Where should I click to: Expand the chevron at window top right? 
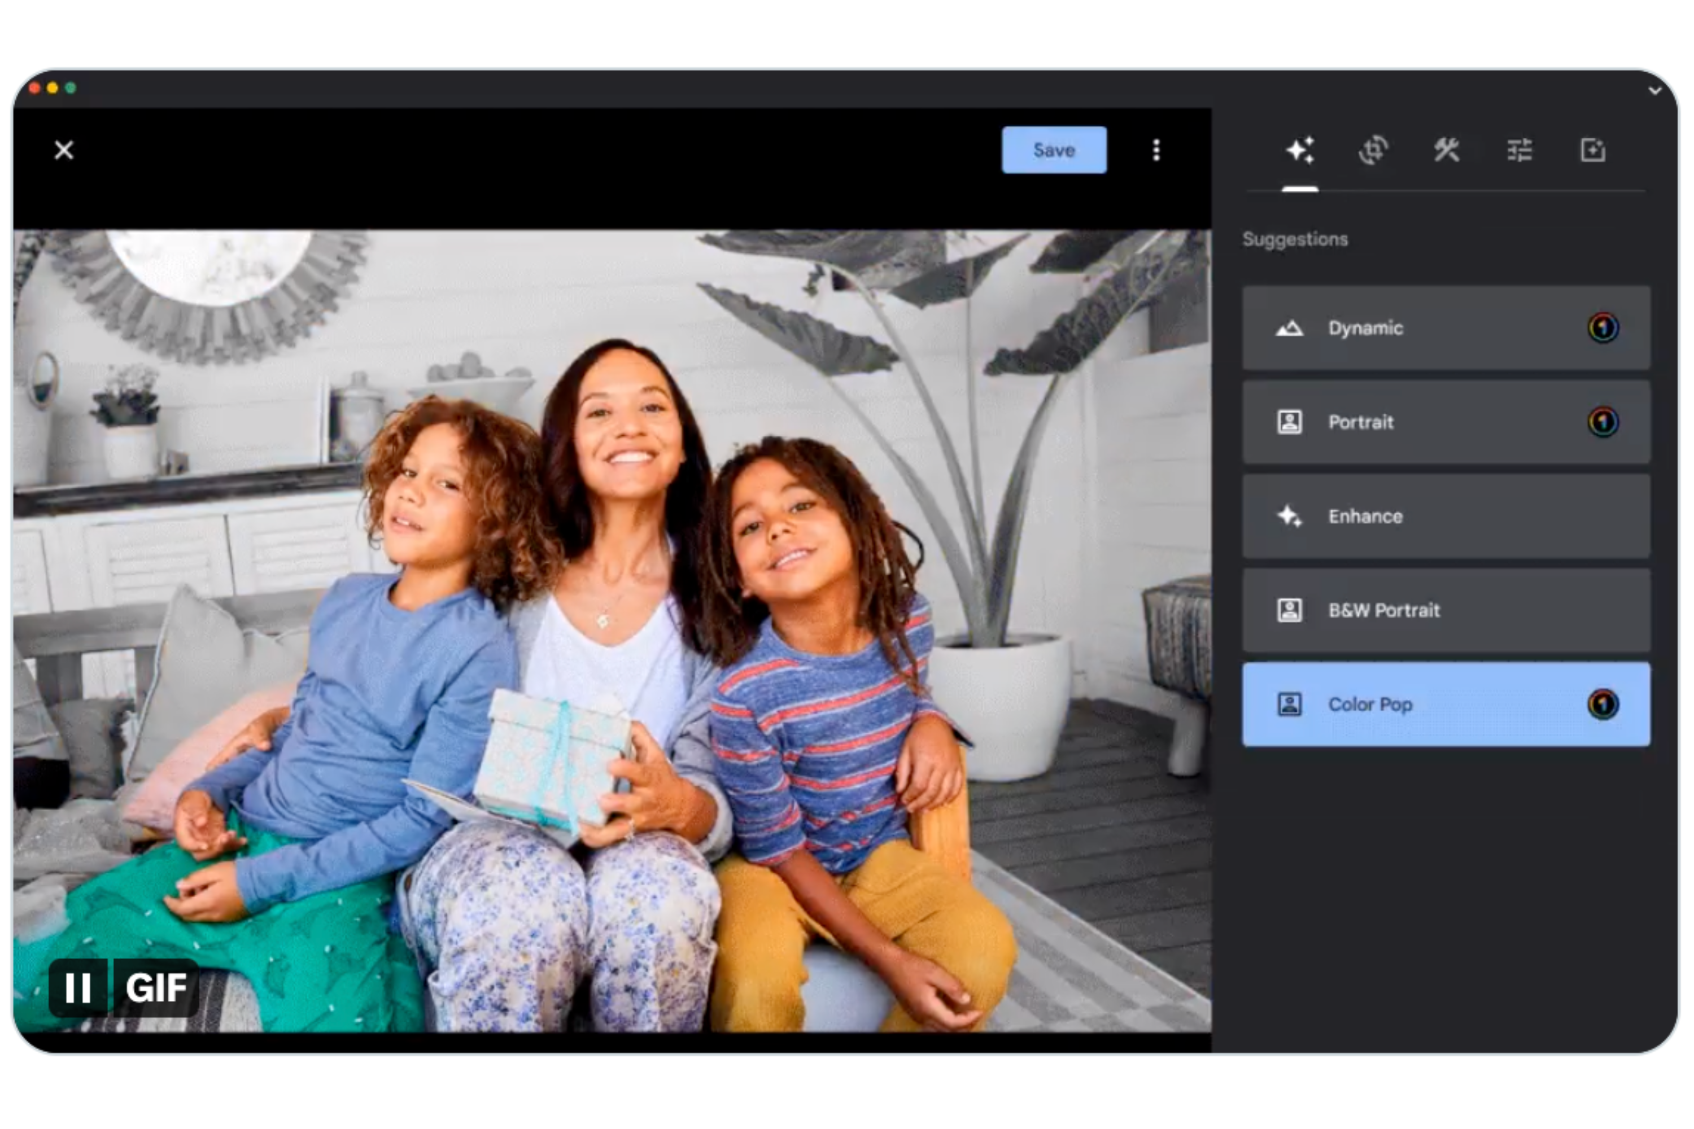tap(1654, 91)
